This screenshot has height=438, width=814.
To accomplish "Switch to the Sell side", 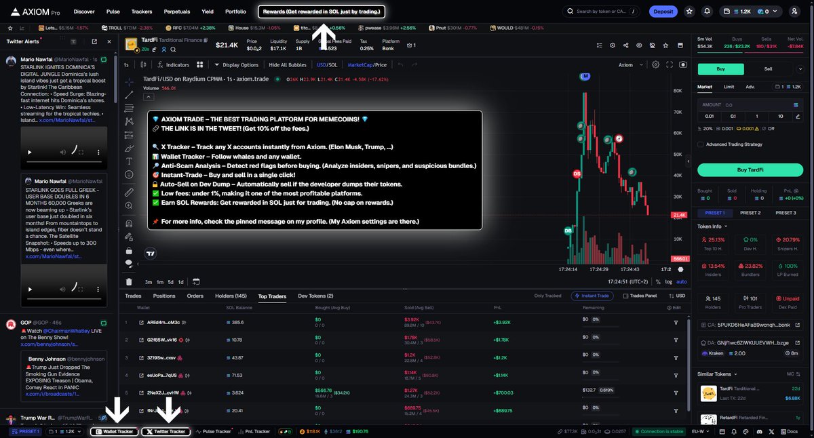I will pyautogui.click(x=768, y=68).
